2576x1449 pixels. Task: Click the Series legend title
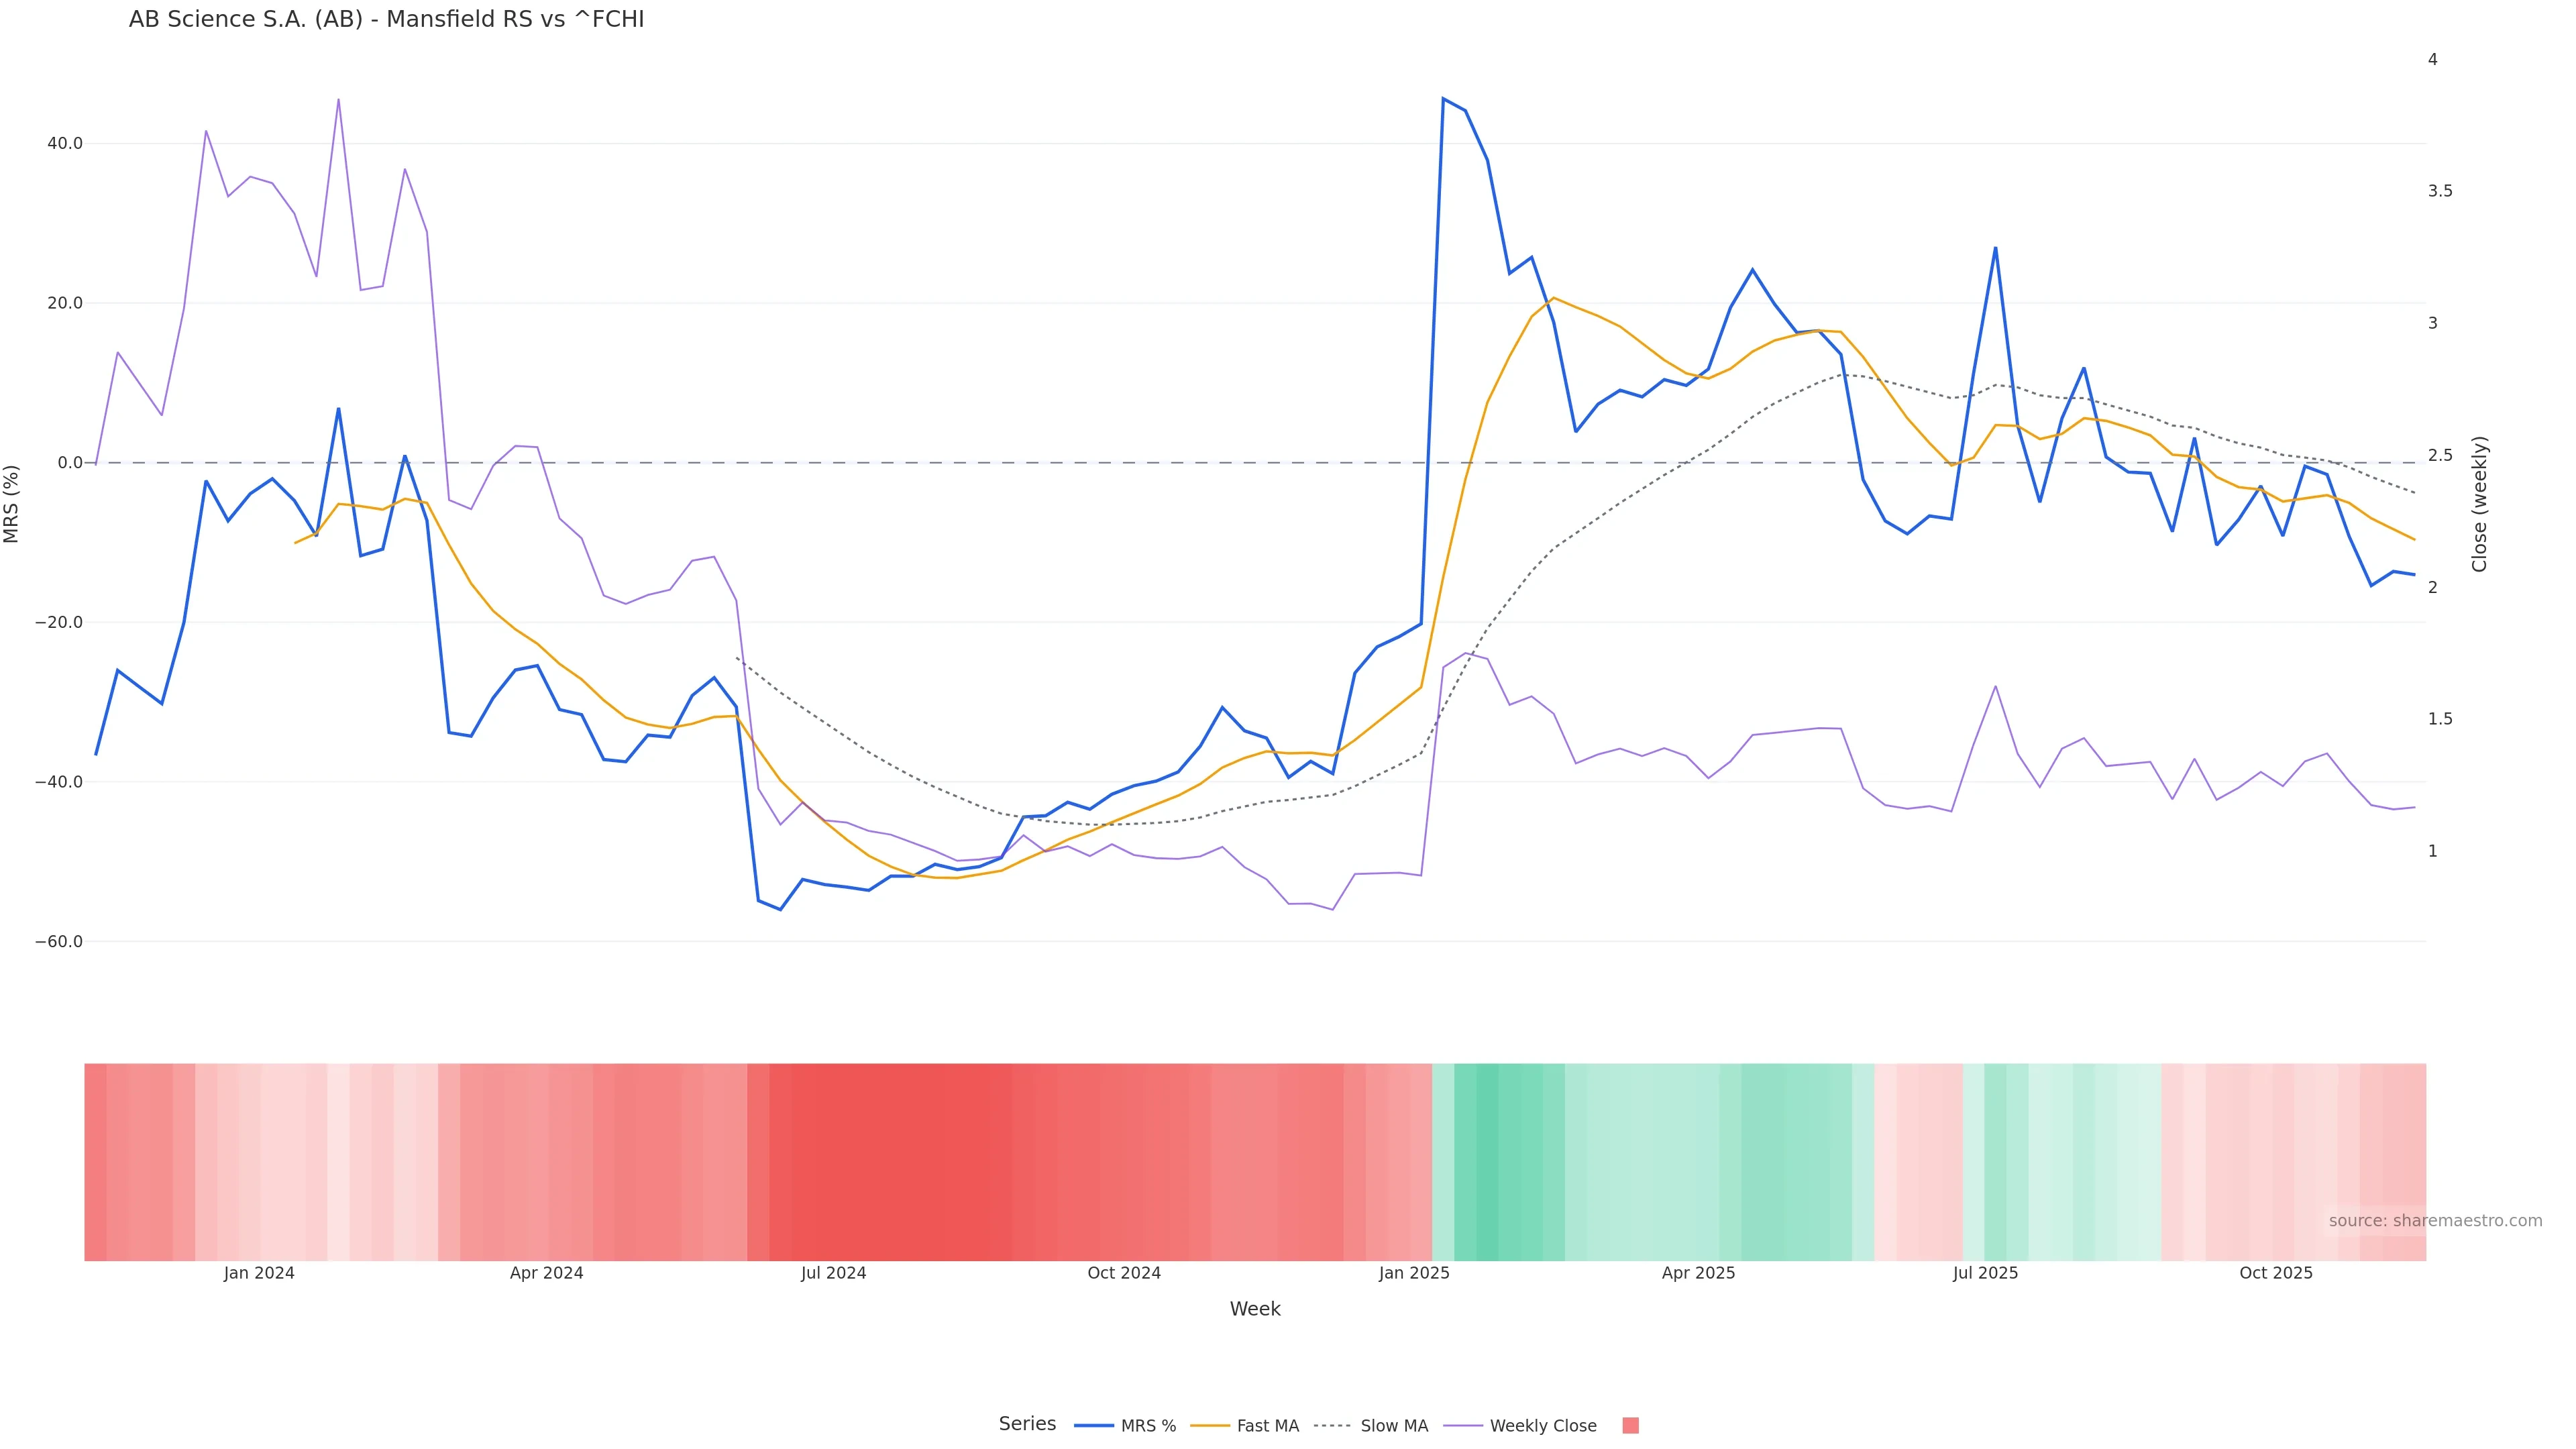pos(1027,1424)
